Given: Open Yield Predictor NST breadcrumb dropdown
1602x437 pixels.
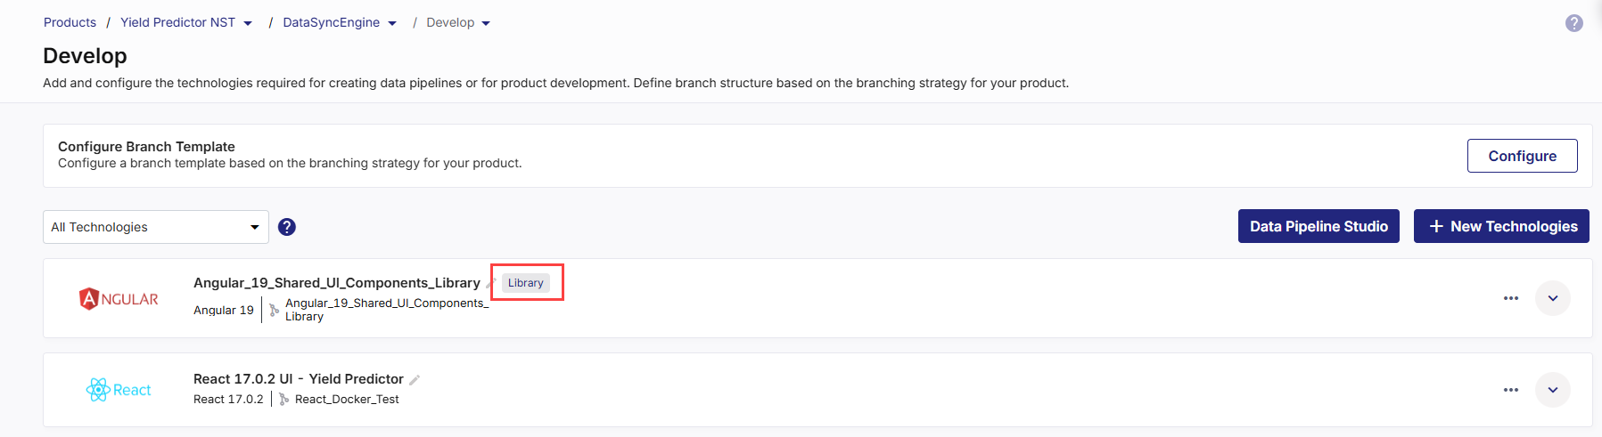Looking at the screenshot, I should click(248, 23).
